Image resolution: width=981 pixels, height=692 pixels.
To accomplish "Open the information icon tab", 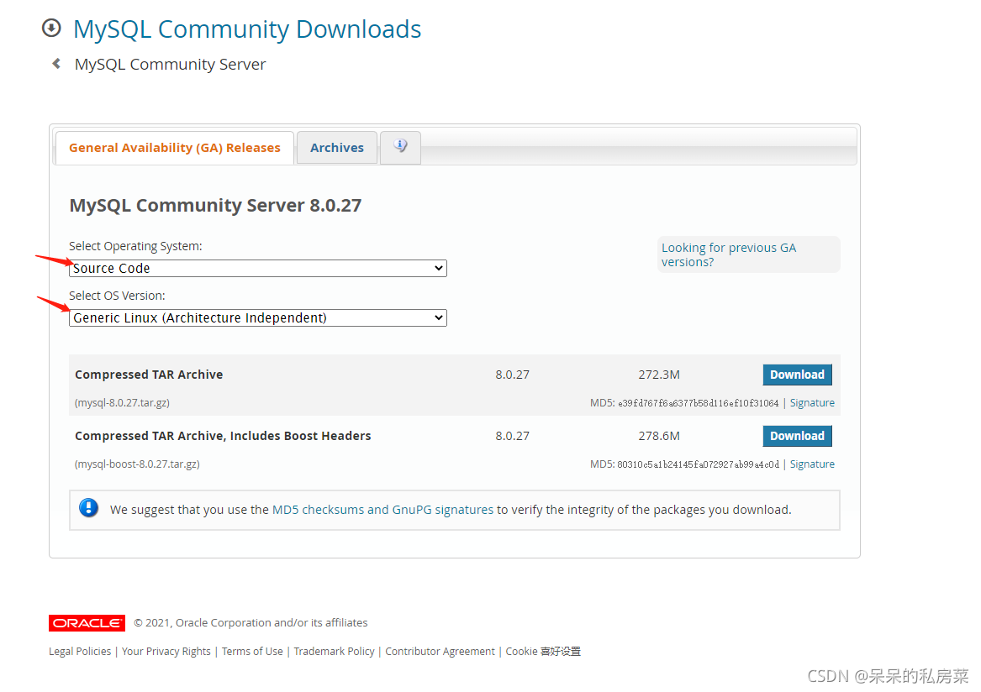I will tap(400, 148).
